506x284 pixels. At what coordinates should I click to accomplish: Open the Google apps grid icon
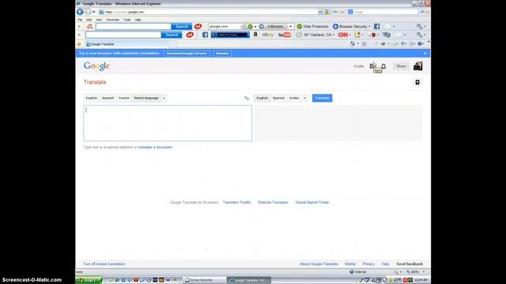(372, 66)
